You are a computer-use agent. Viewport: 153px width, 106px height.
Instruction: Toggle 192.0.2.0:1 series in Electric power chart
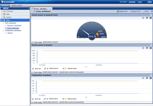[x=45, y=69]
